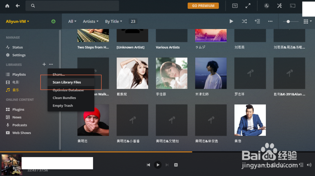Stop playback with the X button
Viewport: 315px width, 176px height.
coord(176,165)
